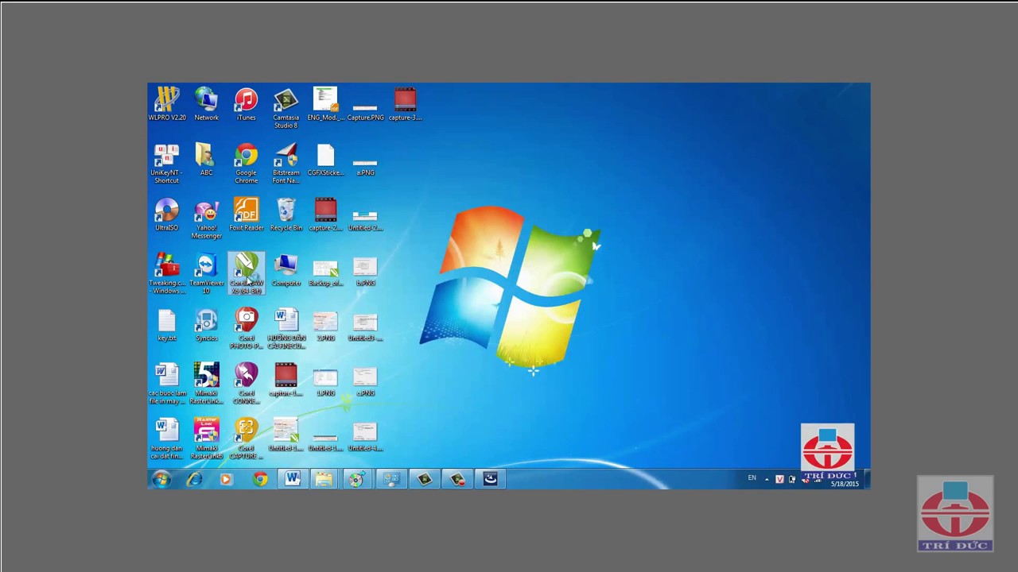This screenshot has width=1018, height=572.
Task: Select the Corel PHOTO-PAINT shortcut
Action: 247,330
